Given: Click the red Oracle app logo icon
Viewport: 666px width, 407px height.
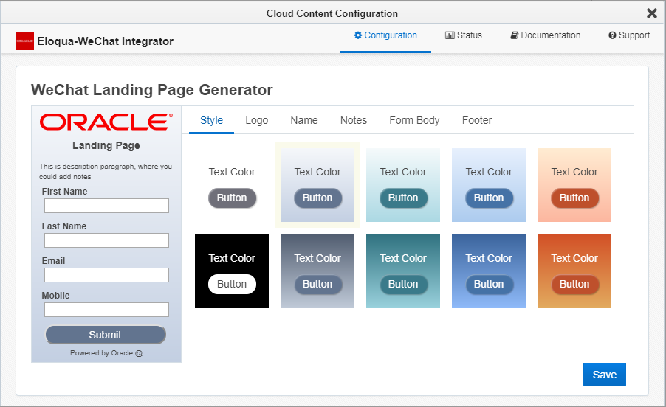Looking at the screenshot, I should [24, 41].
